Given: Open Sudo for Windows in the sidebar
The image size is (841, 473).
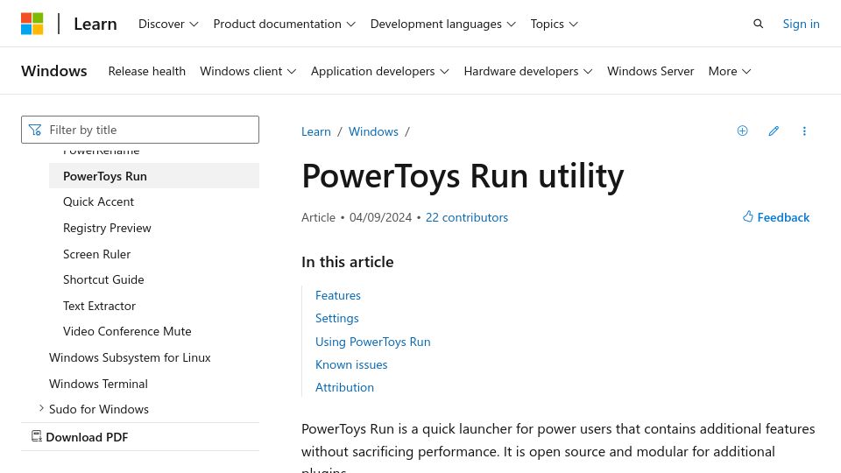Looking at the screenshot, I should (99, 409).
